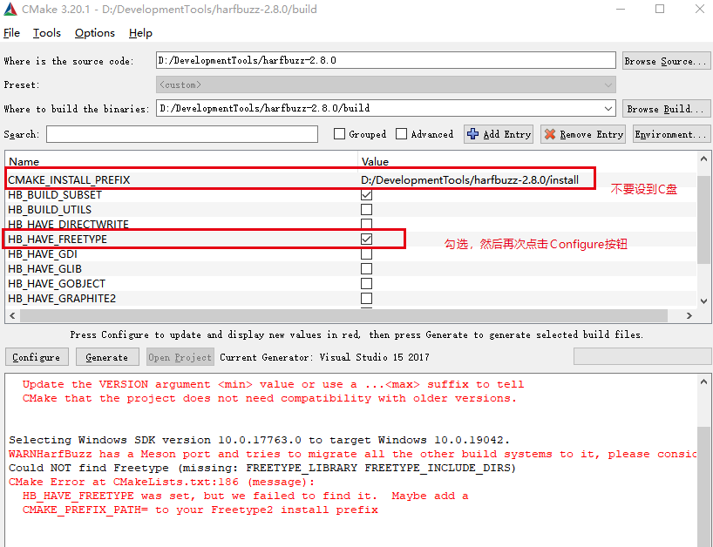The image size is (713, 547).
Task: Check the HB_BUILD_UTILS checkbox
Action: click(366, 209)
